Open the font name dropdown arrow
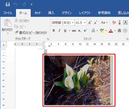Image resolution: width=129 pixels, height=109 pixels. click(x=73, y=23)
